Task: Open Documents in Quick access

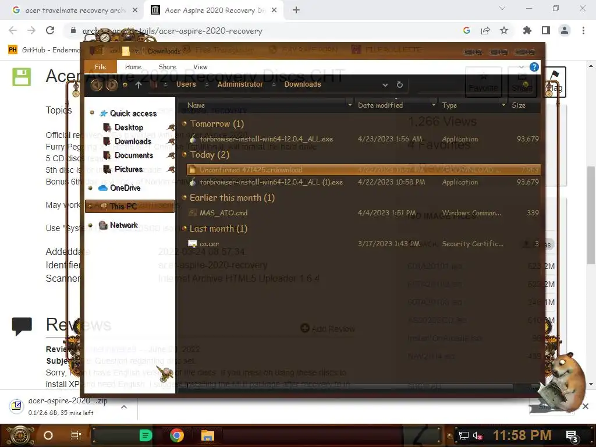Action: tap(134, 155)
